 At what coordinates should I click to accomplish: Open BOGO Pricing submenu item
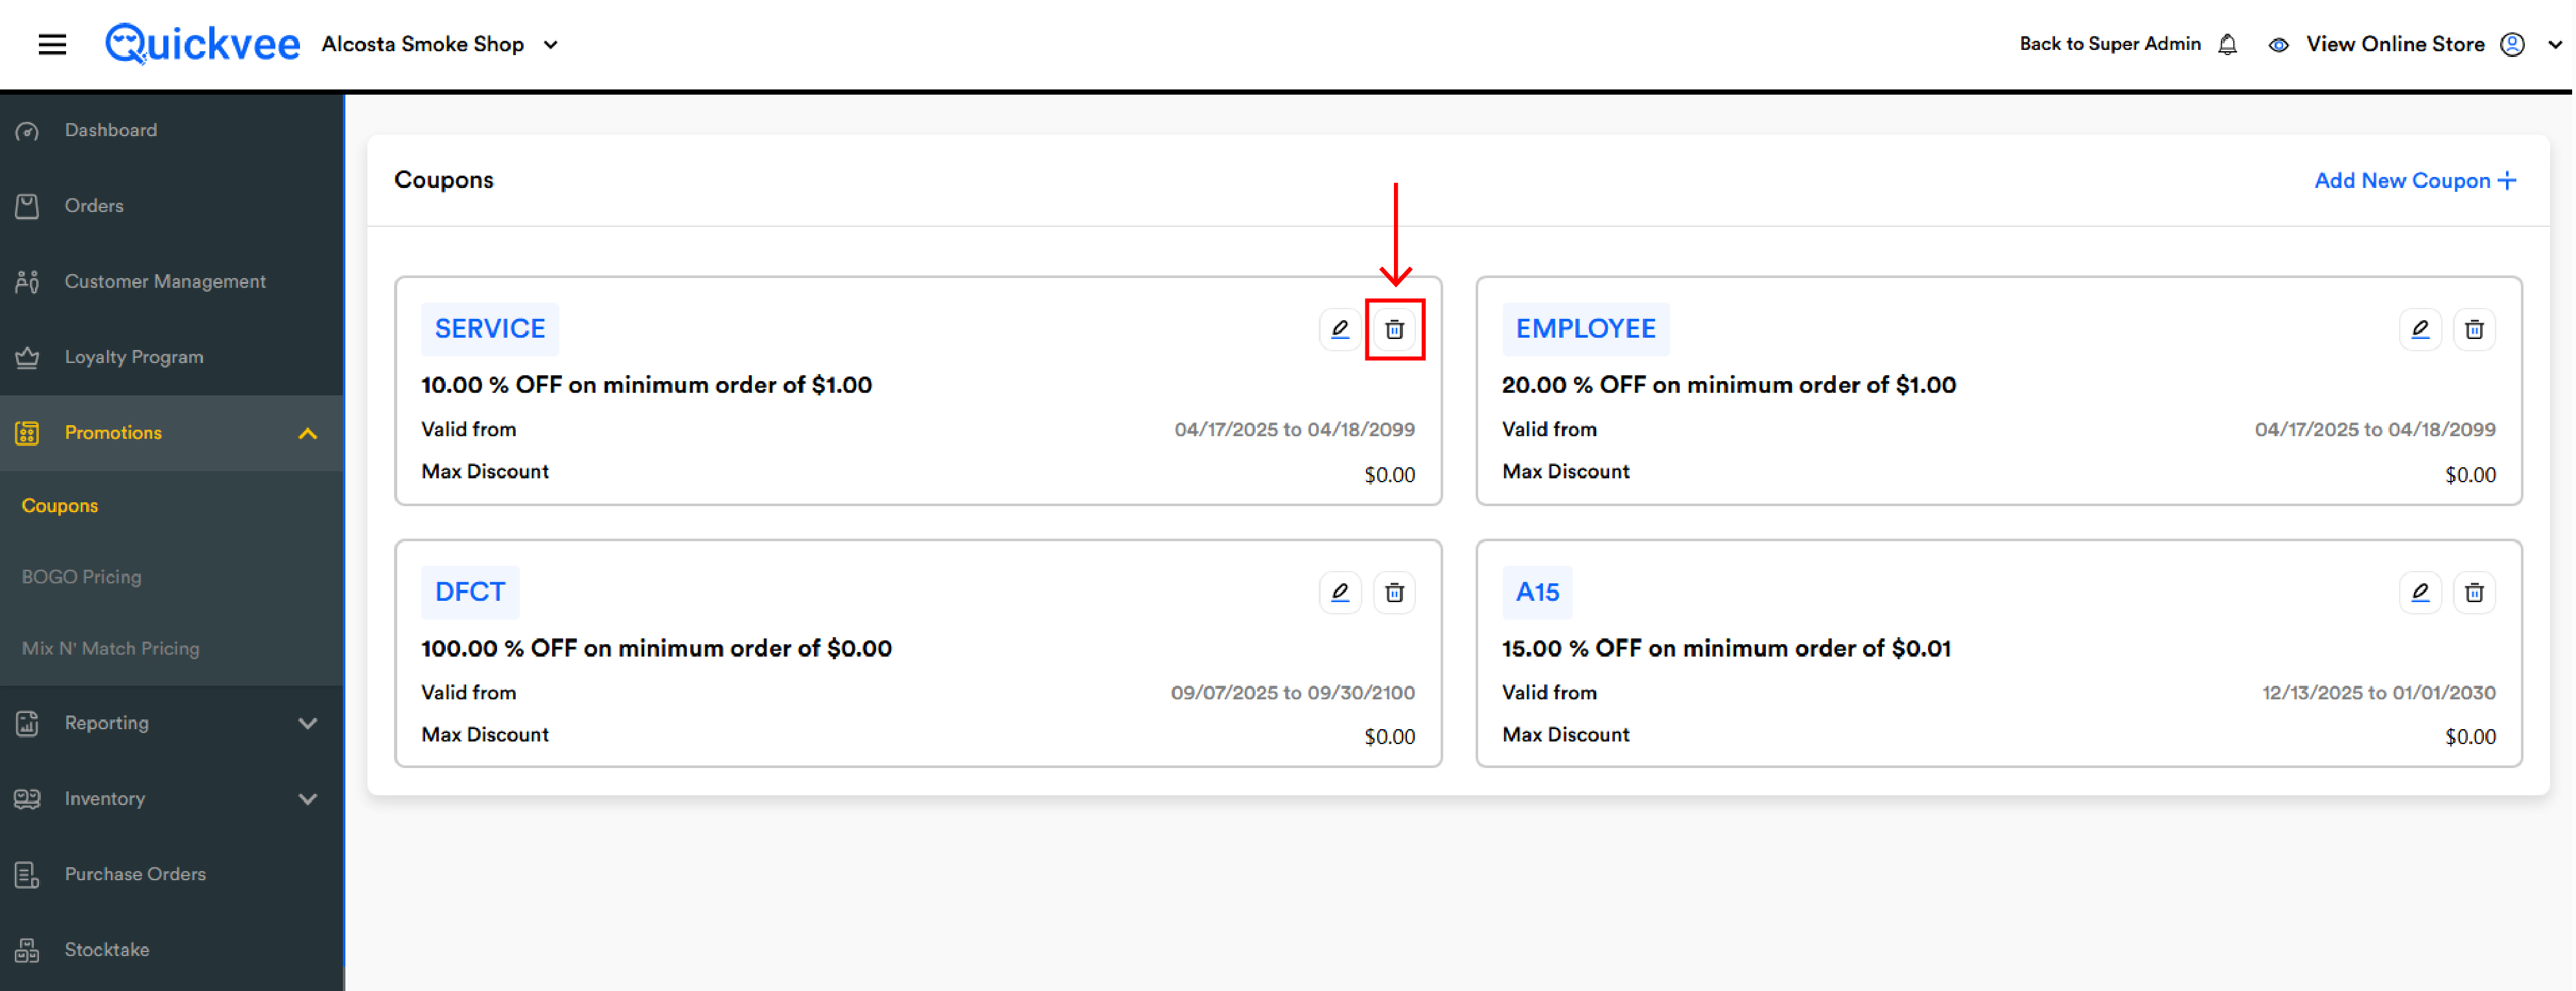coord(82,577)
